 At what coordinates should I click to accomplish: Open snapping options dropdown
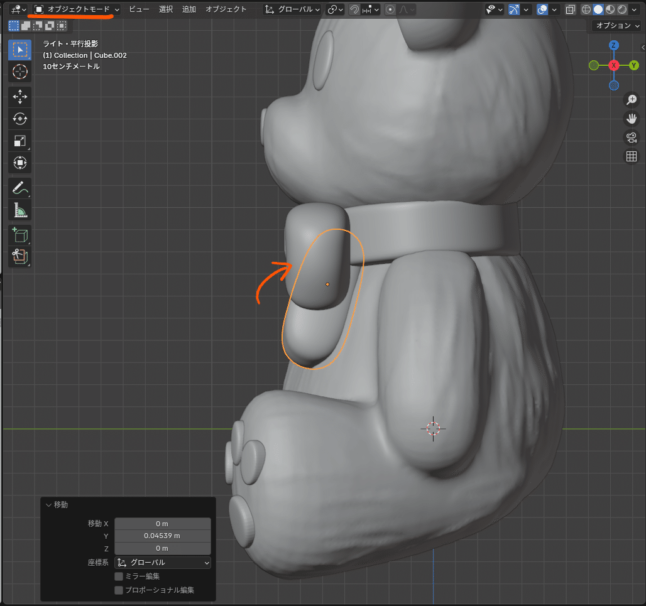point(370,9)
